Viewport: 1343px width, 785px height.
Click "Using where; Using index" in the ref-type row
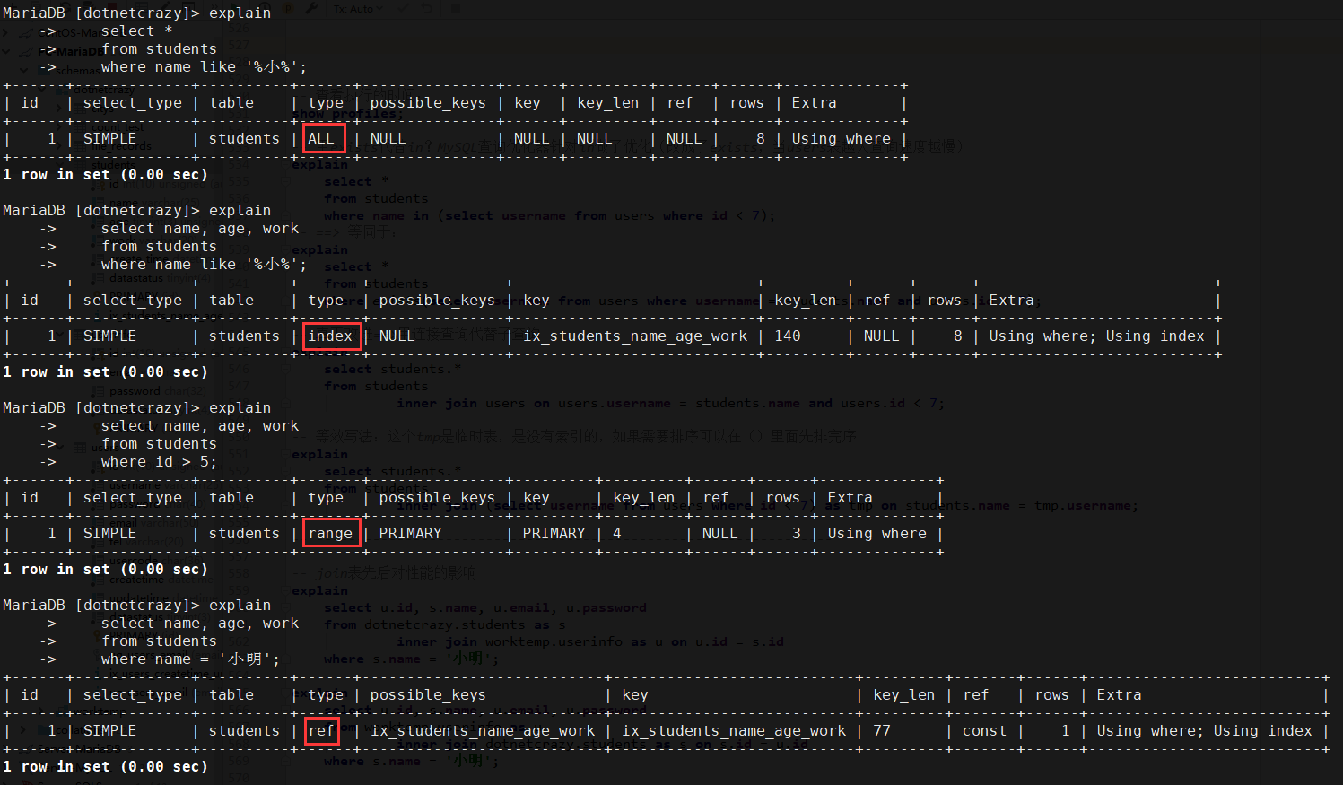tap(1204, 731)
